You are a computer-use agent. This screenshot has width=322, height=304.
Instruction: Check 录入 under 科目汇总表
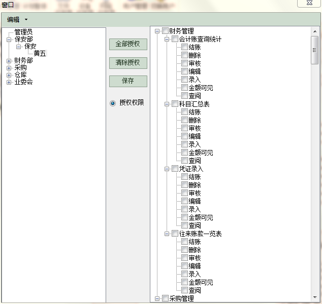point(184,144)
